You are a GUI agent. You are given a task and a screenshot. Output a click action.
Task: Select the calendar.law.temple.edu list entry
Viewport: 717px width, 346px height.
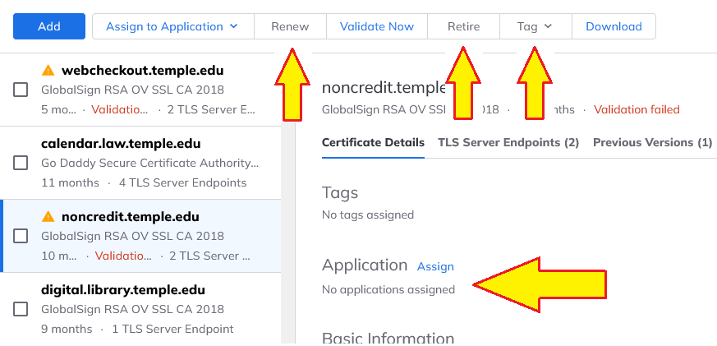[x=121, y=144]
